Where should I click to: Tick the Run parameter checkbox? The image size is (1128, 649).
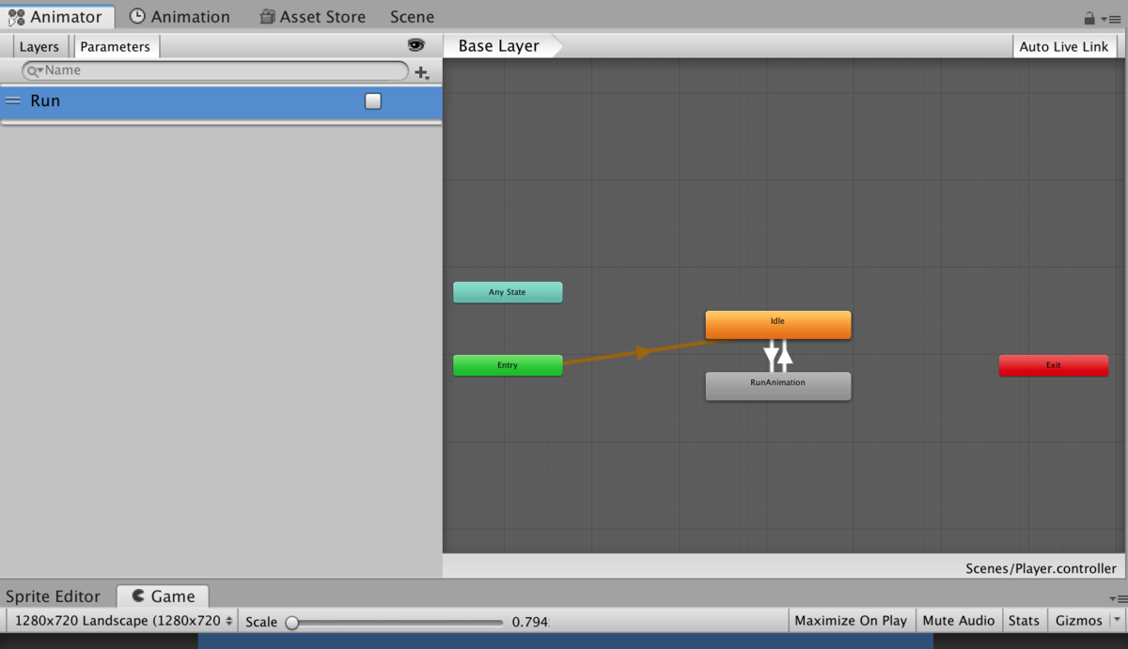tap(373, 100)
